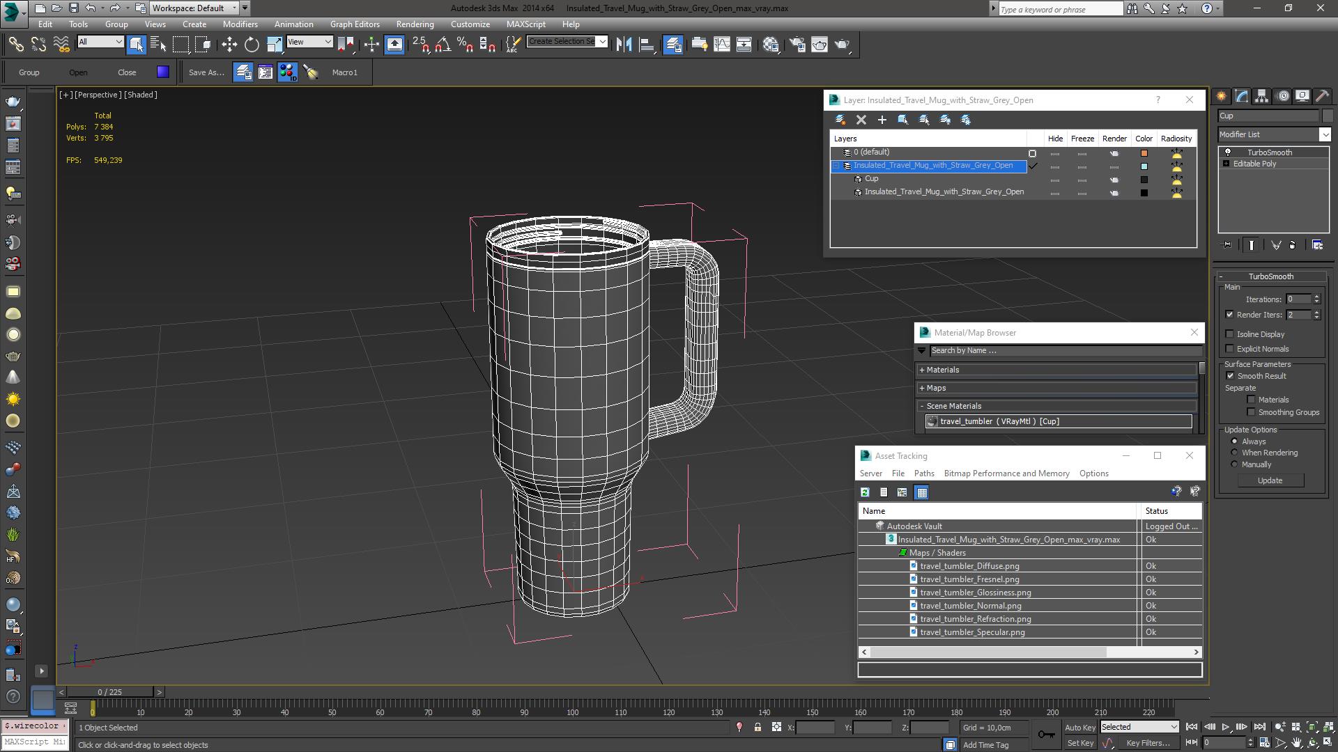1338x752 pixels.
Task: Click the Cup layer color swatch
Action: coord(1144,180)
